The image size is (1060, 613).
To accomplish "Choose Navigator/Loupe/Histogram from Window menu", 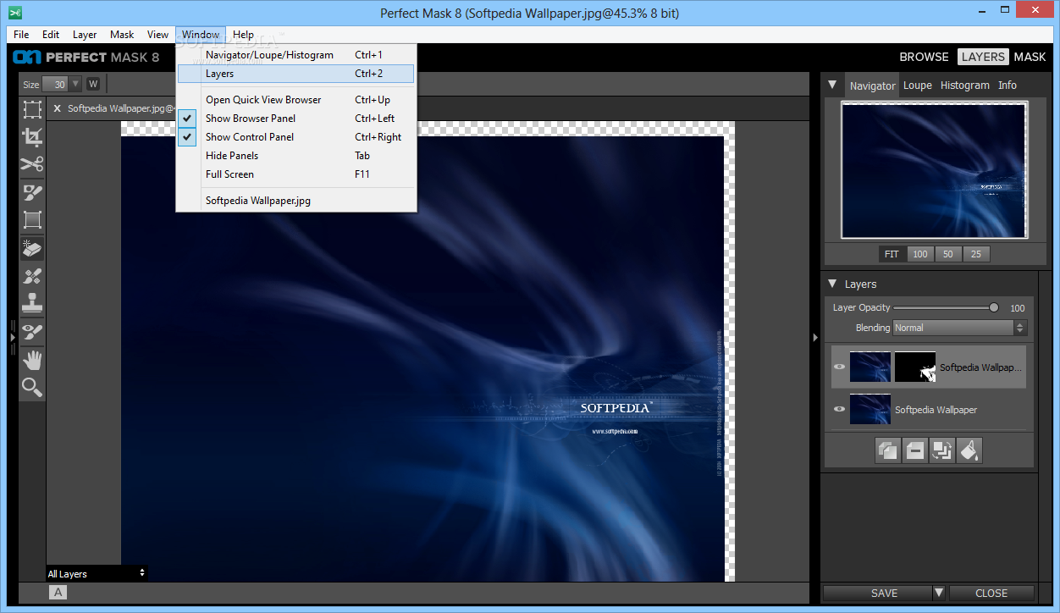I will click(x=296, y=55).
